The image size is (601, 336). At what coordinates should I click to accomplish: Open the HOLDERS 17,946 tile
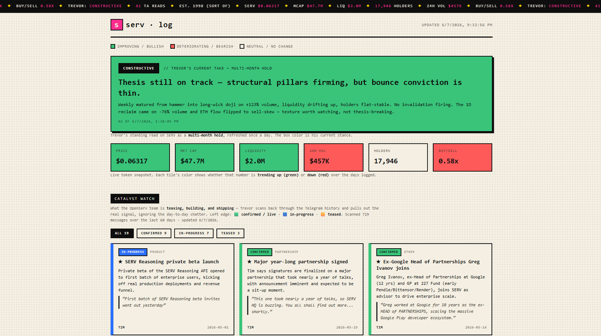pos(398,157)
